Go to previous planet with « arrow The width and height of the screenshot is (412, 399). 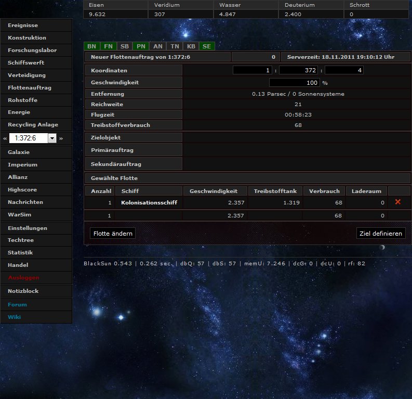(x=5, y=138)
